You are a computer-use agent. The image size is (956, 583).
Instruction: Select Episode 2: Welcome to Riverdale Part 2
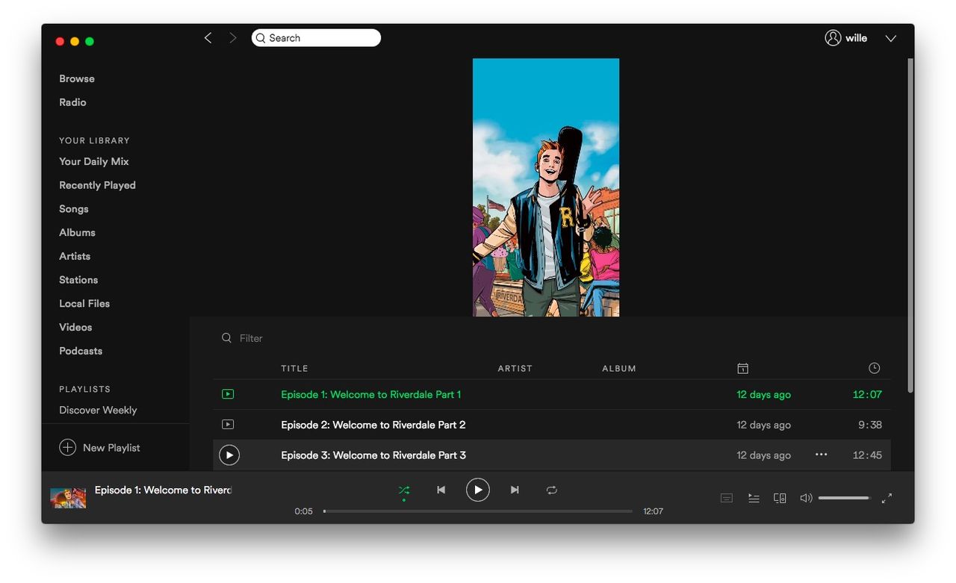coord(373,425)
